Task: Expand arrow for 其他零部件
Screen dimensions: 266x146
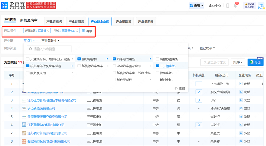Action: (150, 80)
